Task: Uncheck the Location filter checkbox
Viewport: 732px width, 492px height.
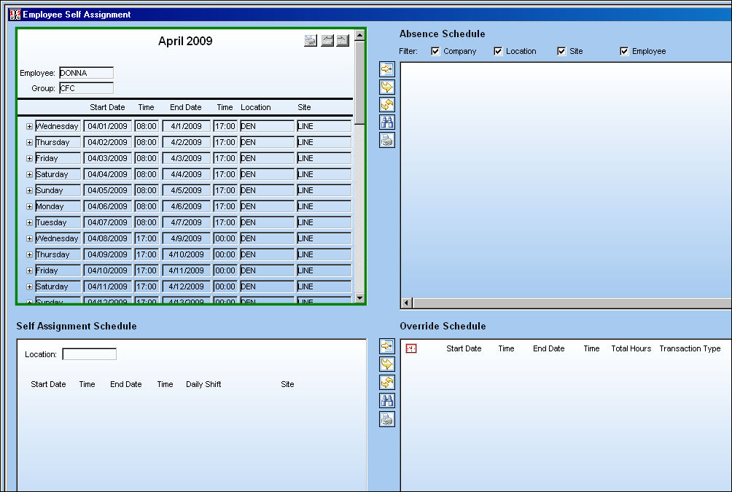Action: coord(498,51)
